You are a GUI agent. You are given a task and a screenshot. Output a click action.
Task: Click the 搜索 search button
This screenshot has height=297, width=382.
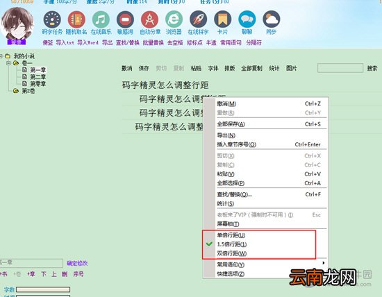(372, 69)
